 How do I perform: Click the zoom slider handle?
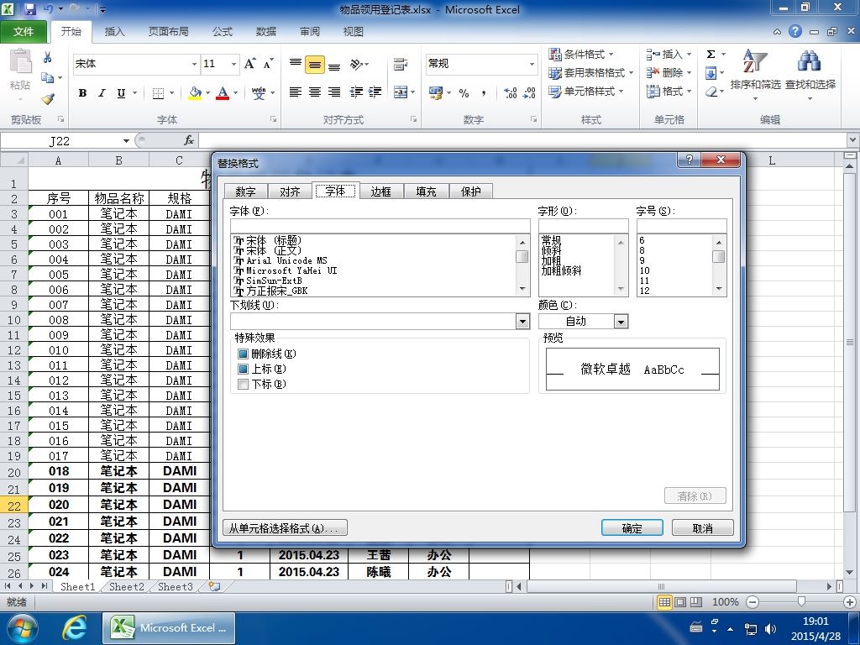click(801, 602)
